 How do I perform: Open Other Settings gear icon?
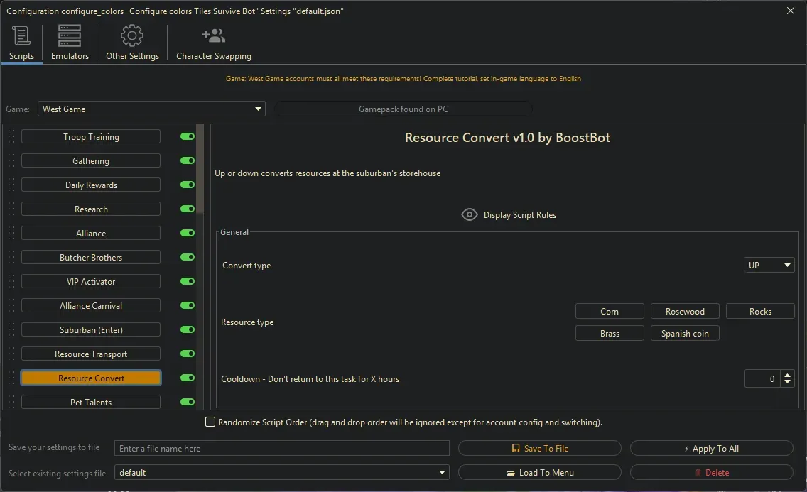coord(131,35)
